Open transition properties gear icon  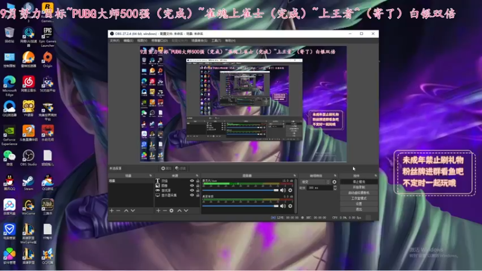(334, 182)
